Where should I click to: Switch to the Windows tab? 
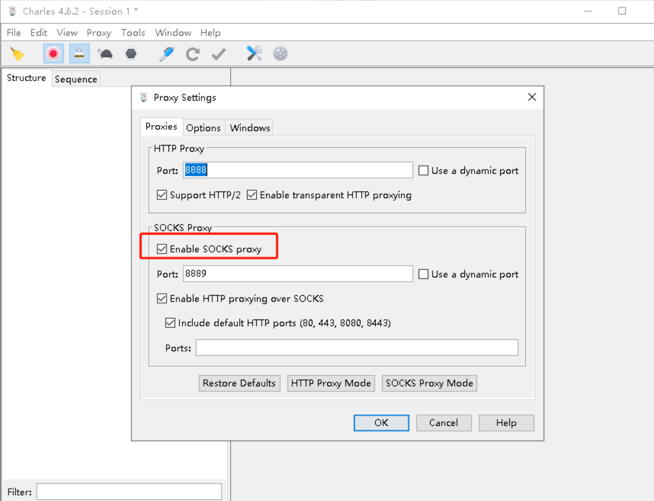coord(250,127)
